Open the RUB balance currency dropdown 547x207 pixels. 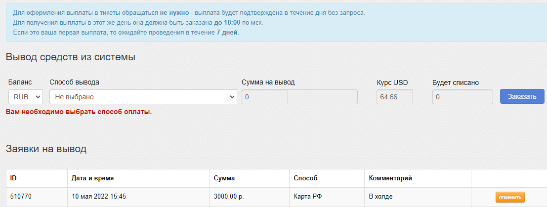click(x=26, y=97)
